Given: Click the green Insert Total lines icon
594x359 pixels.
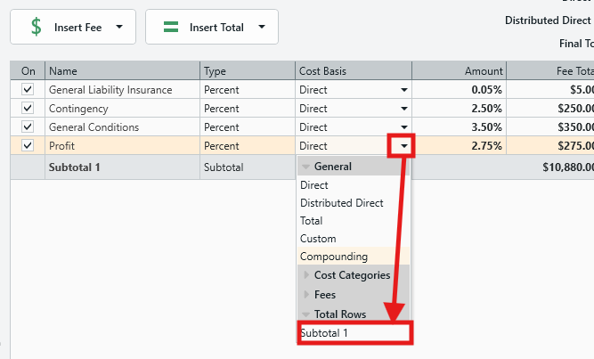Looking at the screenshot, I should (x=171, y=27).
